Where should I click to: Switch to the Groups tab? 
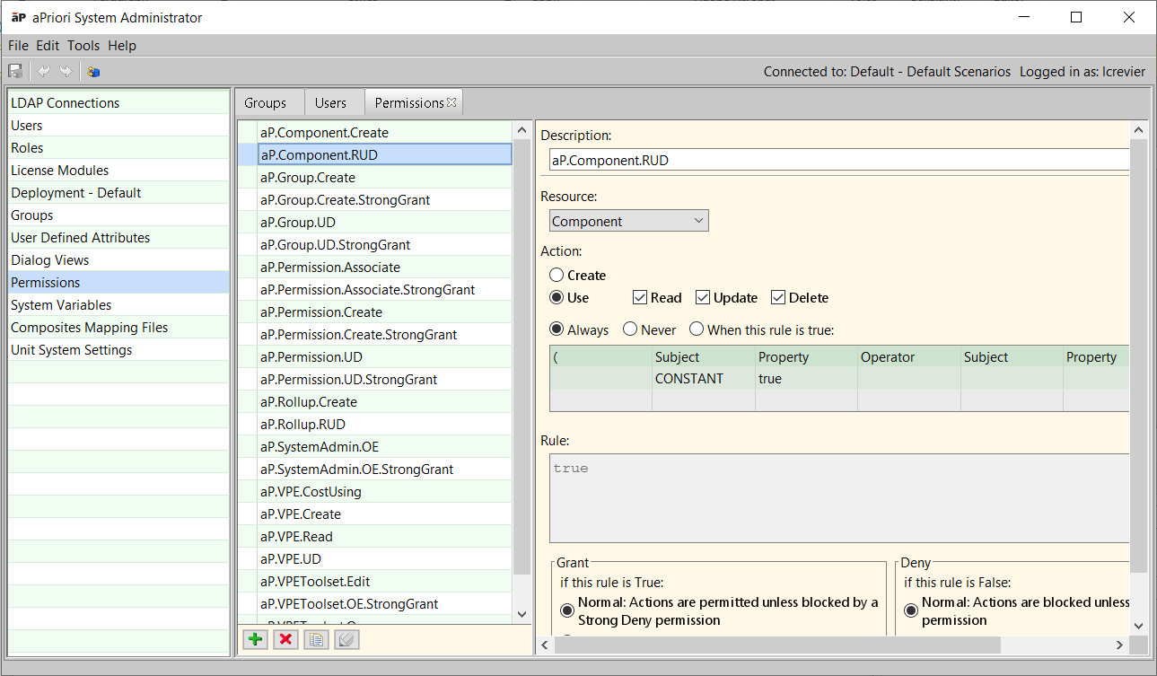[266, 103]
